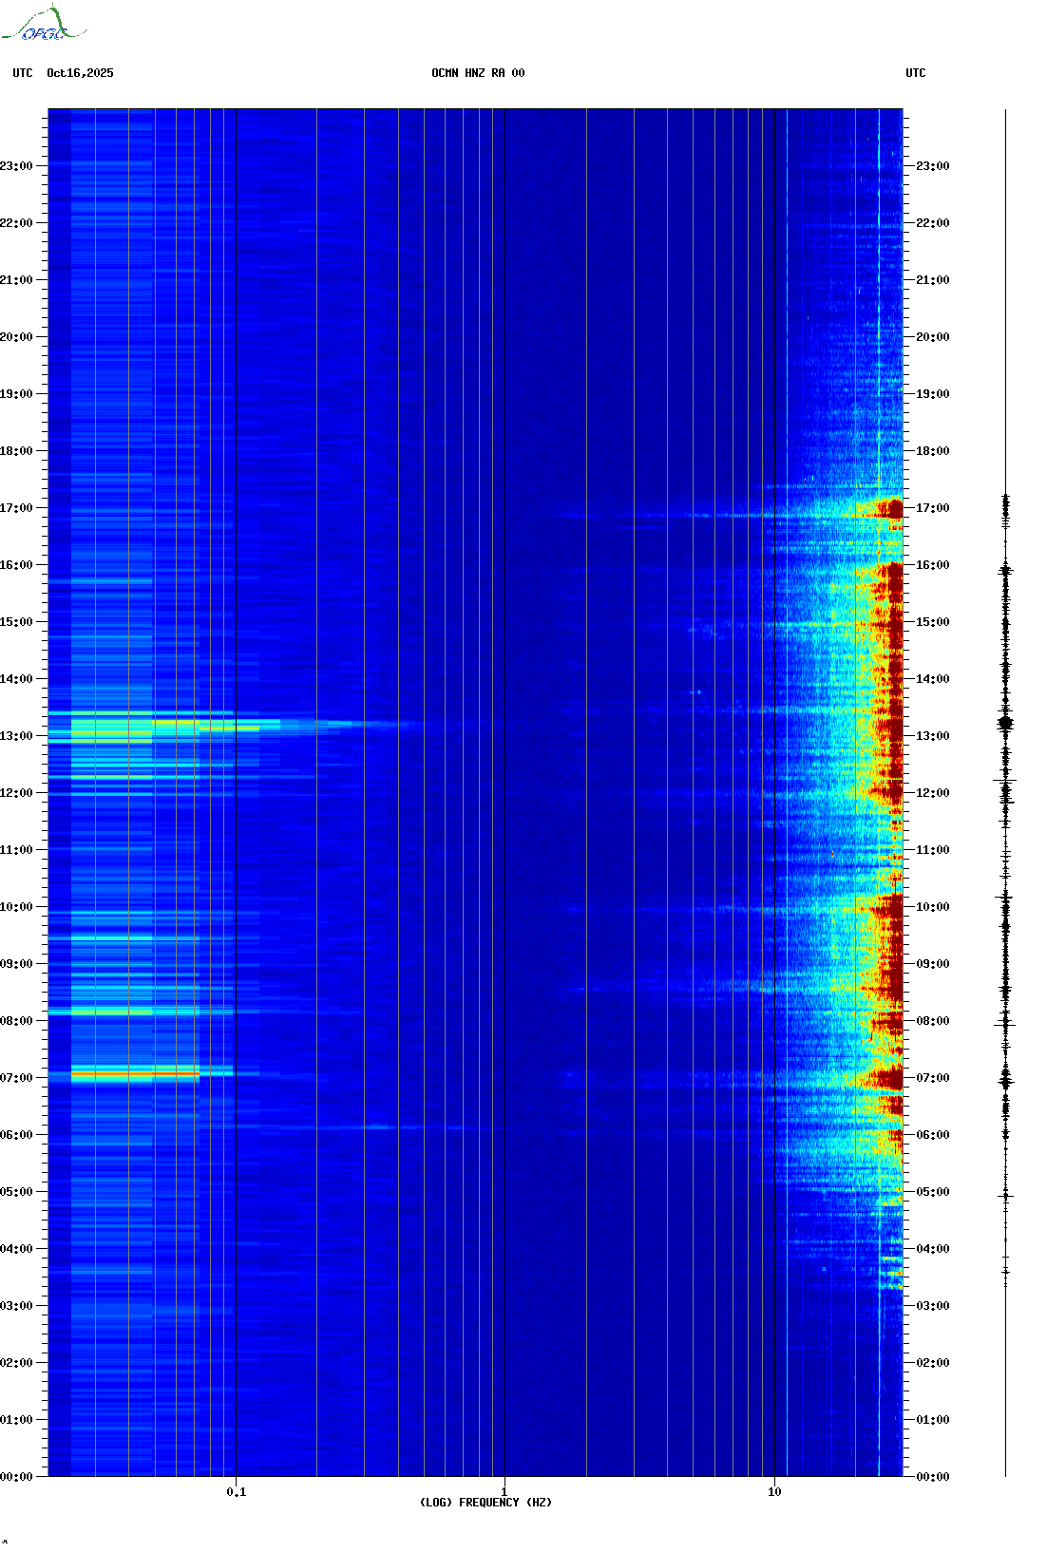Click the 07:00 label on left axis
This screenshot has height=1552, width=1047.
16,1078
